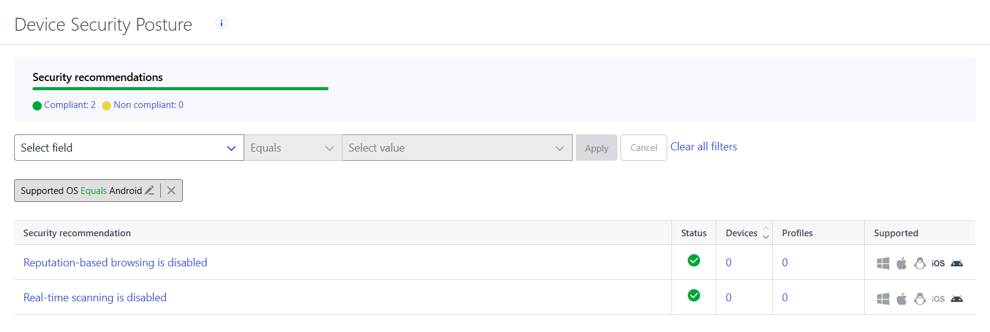Click Apple icon in Reputation-based browsing row
Screen dimensions: 990x332
(x=902, y=263)
